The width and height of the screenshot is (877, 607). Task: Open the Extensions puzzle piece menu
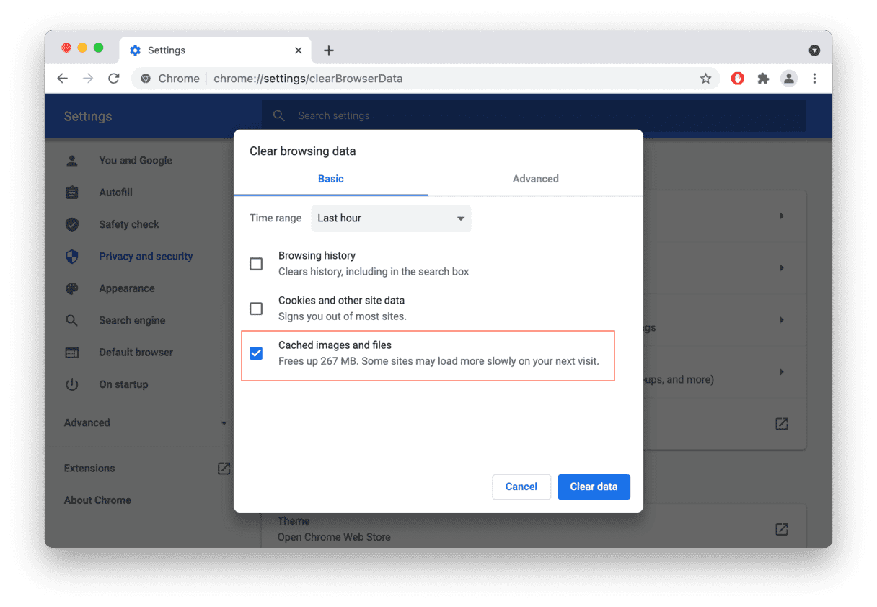(x=763, y=79)
